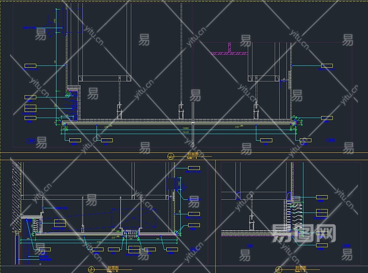Click the 易图网 logo text
Image resolution: width=368 pixels, height=273 pixels.
[304, 233]
